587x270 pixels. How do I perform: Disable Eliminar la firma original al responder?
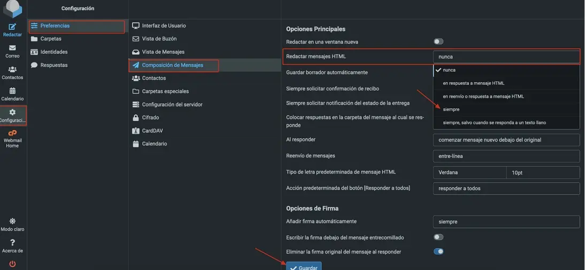(438, 251)
